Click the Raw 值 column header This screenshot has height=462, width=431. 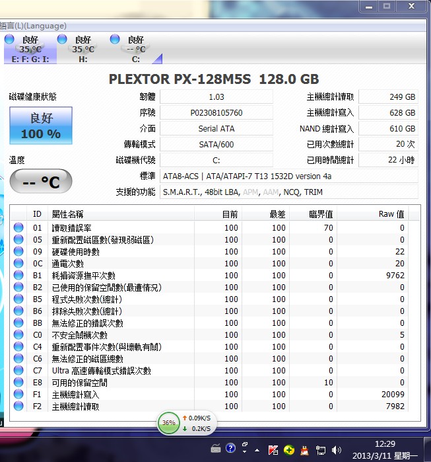[x=373, y=214]
